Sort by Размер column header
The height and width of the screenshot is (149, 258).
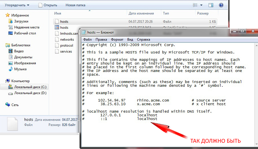[203, 13]
